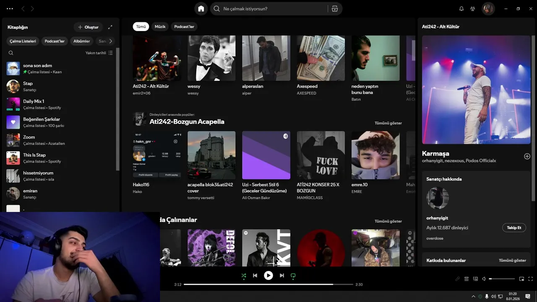The width and height of the screenshot is (537, 302).
Task: Open Daily Mix 1 playlist
Action: pyautogui.click(x=60, y=104)
